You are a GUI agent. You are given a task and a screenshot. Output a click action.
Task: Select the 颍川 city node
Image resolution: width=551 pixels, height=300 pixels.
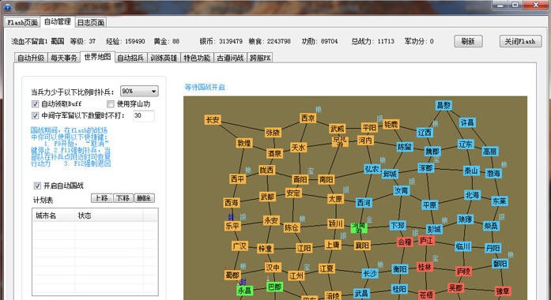pyautogui.click(x=336, y=223)
